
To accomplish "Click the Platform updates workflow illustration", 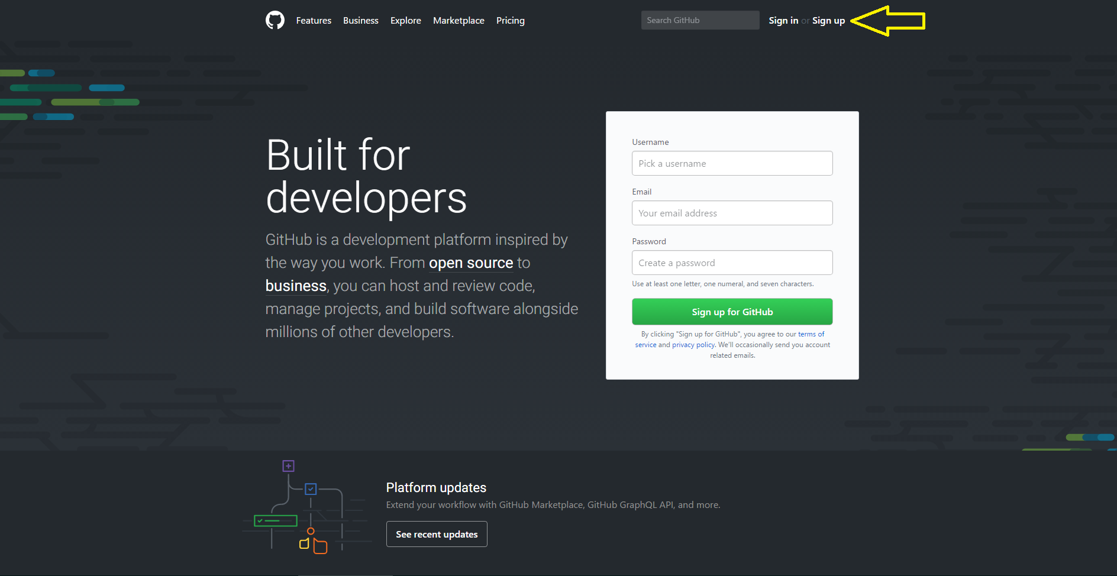I will [306, 507].
